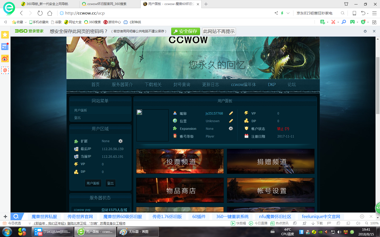
Task: Reload the page with the refresh icon
Action: coord(40,13)
